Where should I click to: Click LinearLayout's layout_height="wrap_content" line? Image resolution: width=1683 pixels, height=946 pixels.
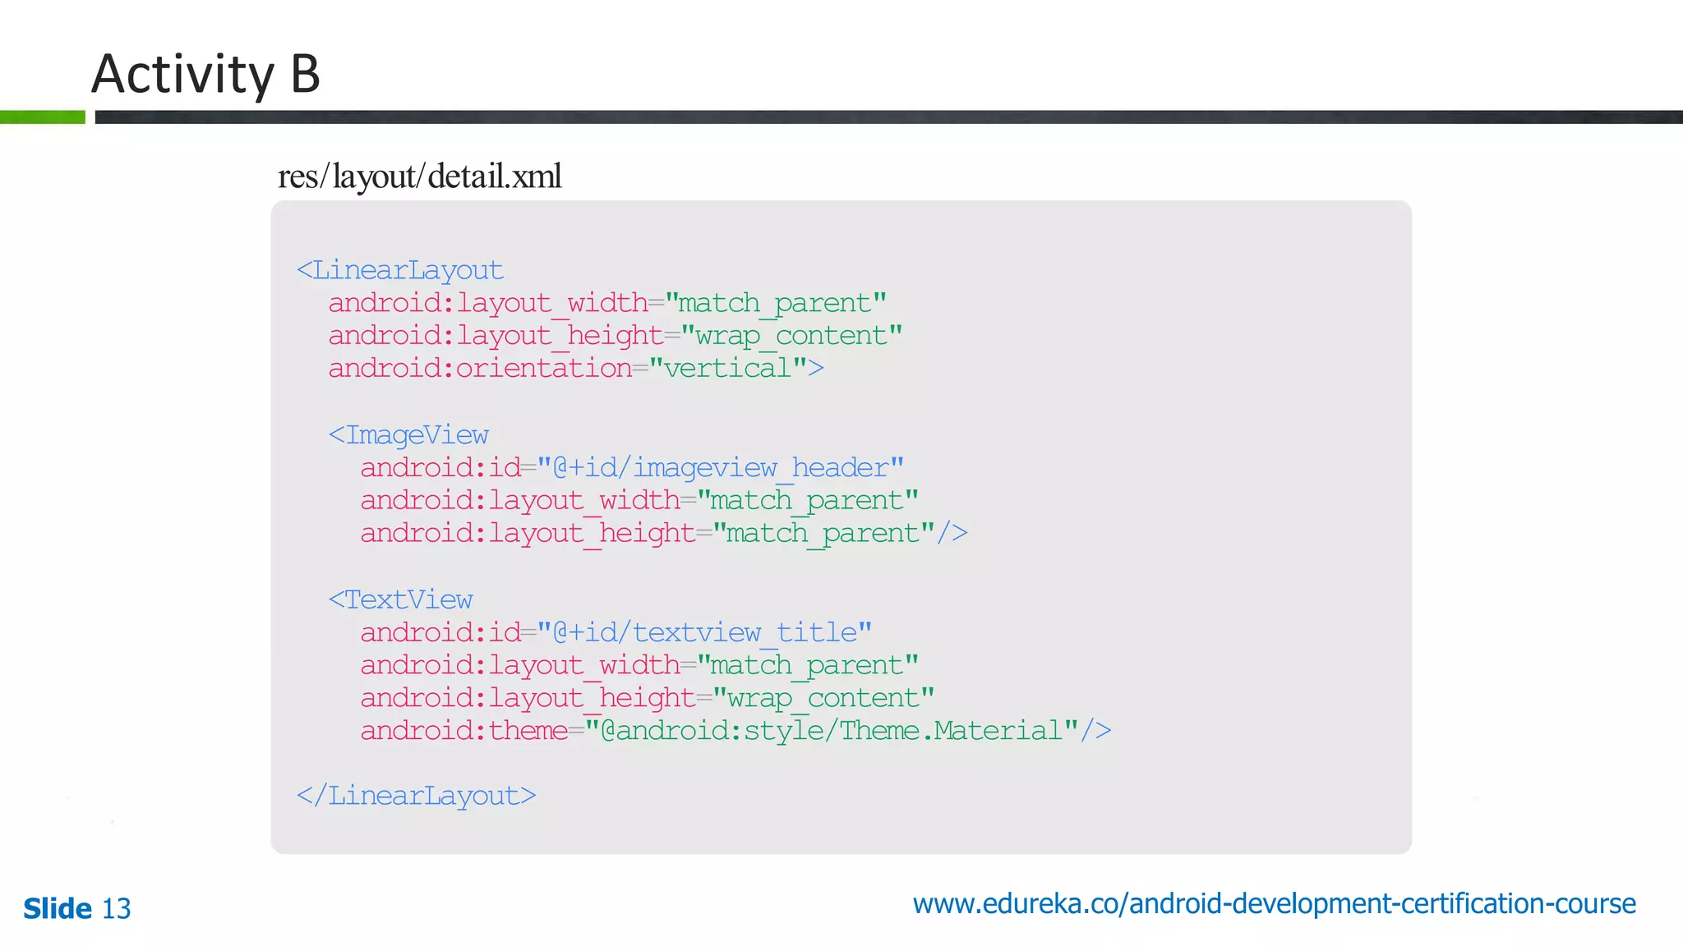point(616,336)
